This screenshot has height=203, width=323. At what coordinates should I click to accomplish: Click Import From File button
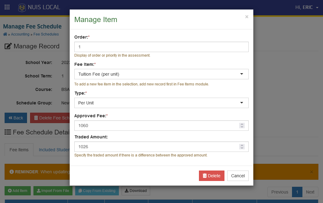coord(53,191)
